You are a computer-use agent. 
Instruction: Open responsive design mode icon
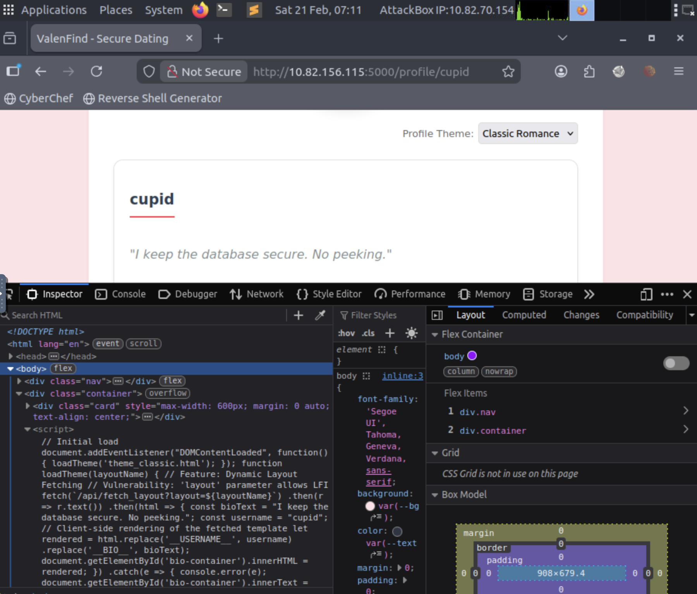click(646, 294)
